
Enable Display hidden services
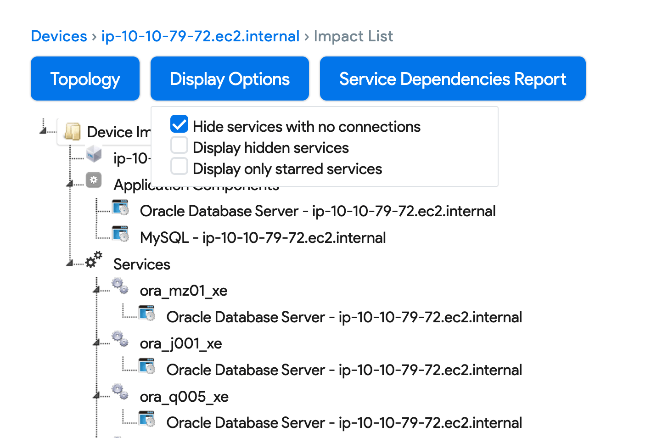click(x=179, y=145)
